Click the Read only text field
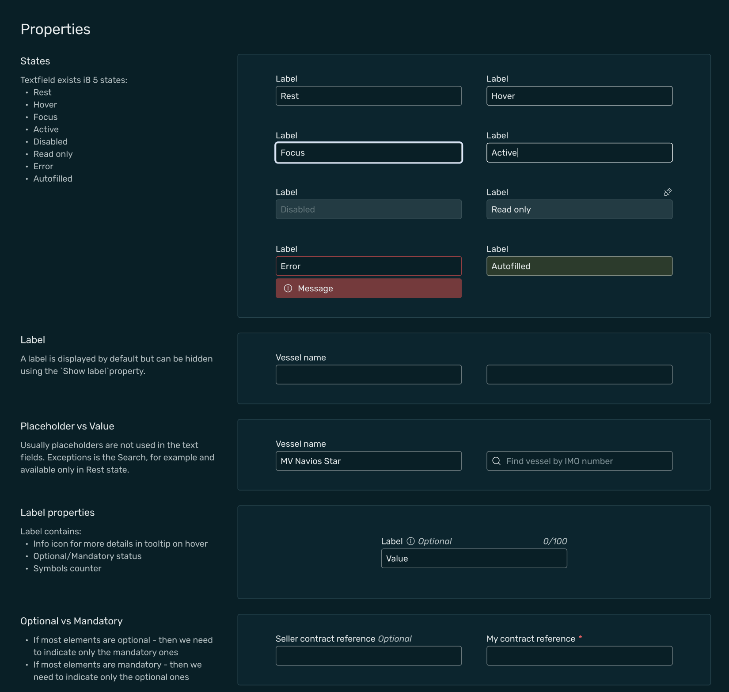The height and width of the screenshot is (692, 729). point(579,209)
